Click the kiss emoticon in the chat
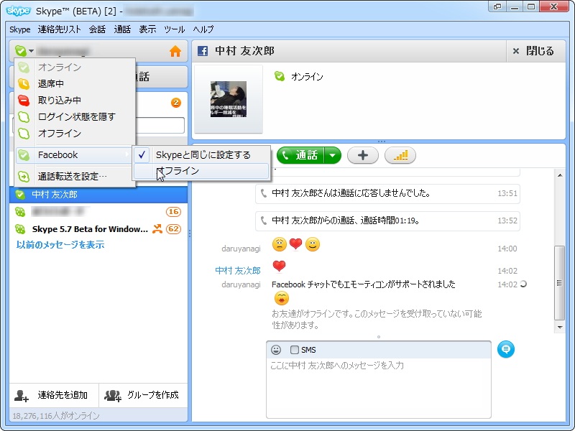Image resolution: width=575 pixels, height=431 pixels. pyautogui.click(x=281, y=298)
